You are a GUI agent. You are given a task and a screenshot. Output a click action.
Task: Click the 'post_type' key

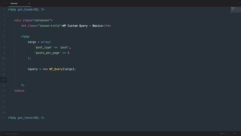pos(44,48)
